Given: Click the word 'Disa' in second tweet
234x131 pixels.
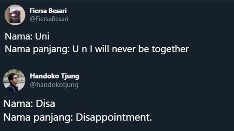Looking at the screenshot, I should (x=45, y=103).
